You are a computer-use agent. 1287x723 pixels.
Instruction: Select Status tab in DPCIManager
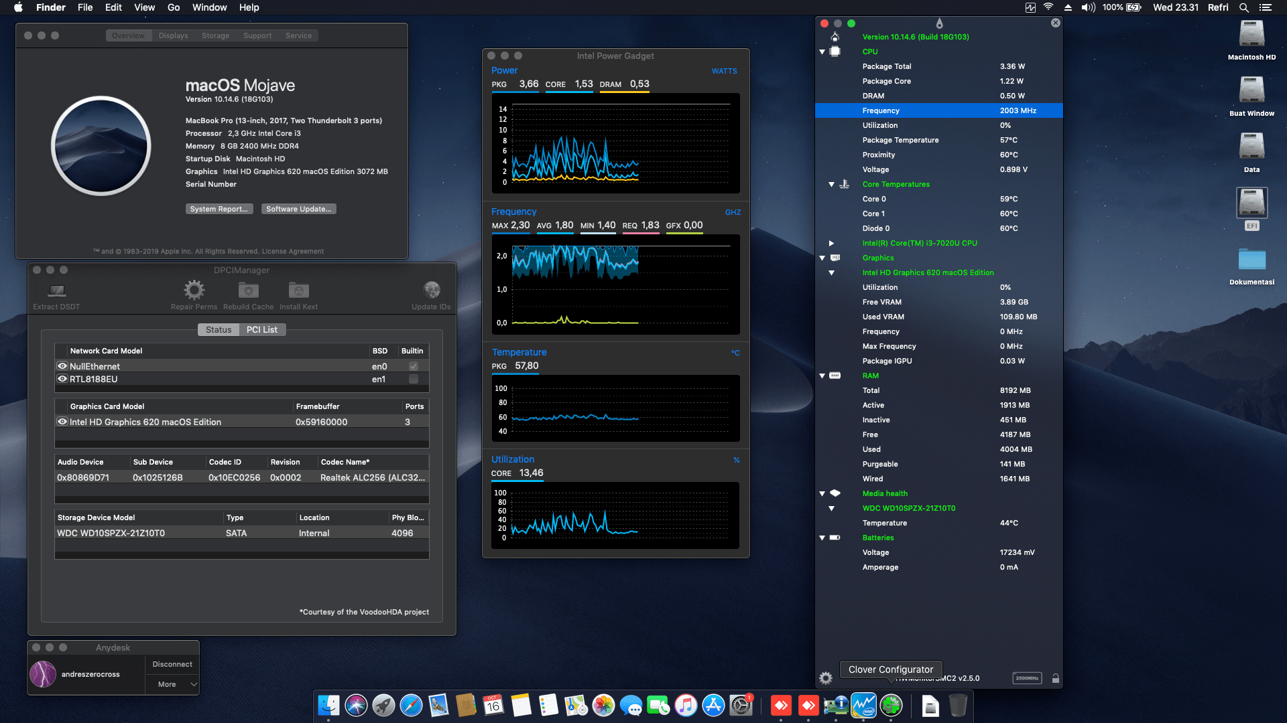(x=219, y=329)
